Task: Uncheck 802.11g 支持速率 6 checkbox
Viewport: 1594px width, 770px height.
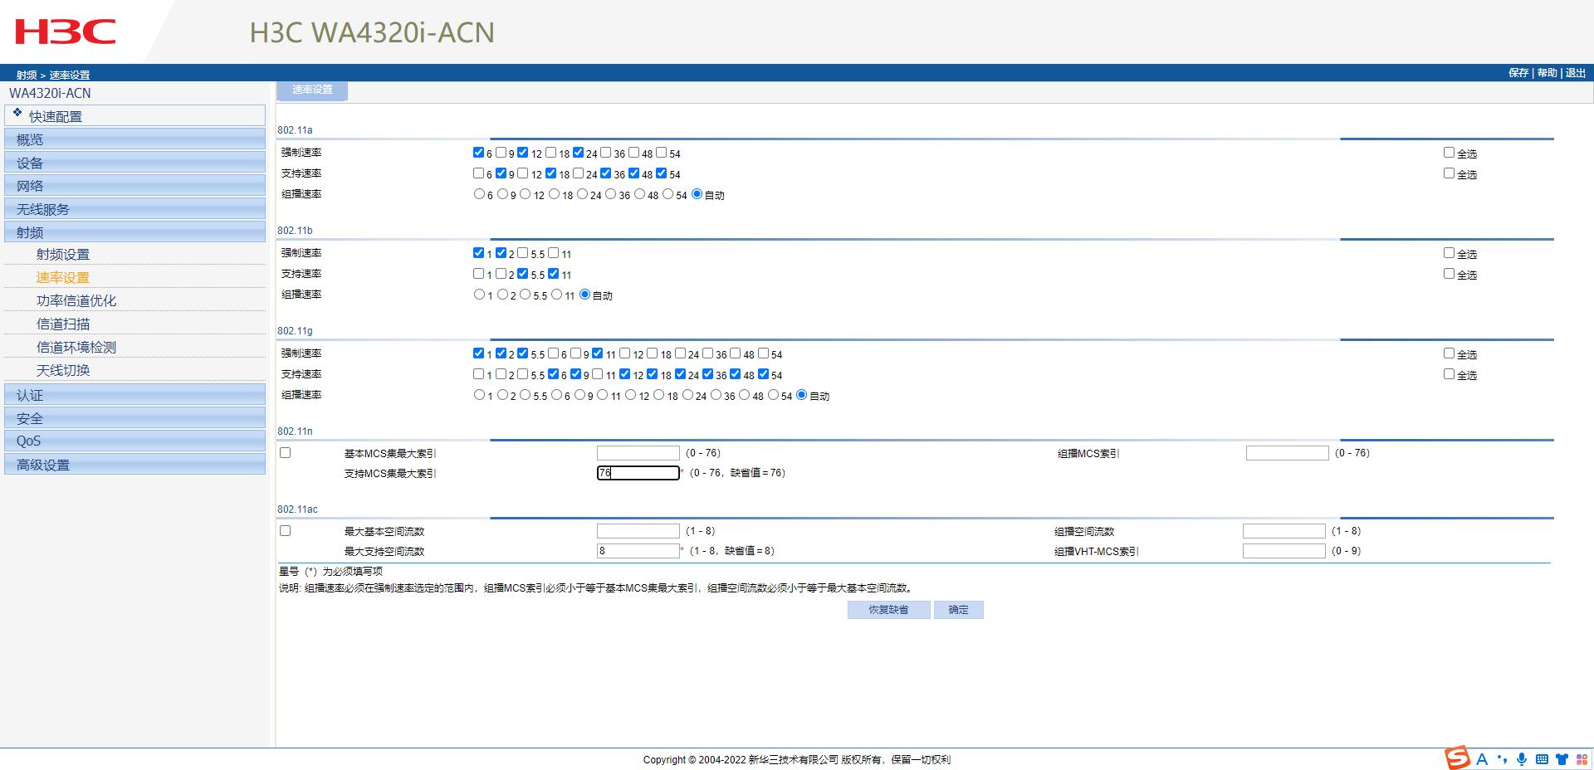Action: (554, 374)
